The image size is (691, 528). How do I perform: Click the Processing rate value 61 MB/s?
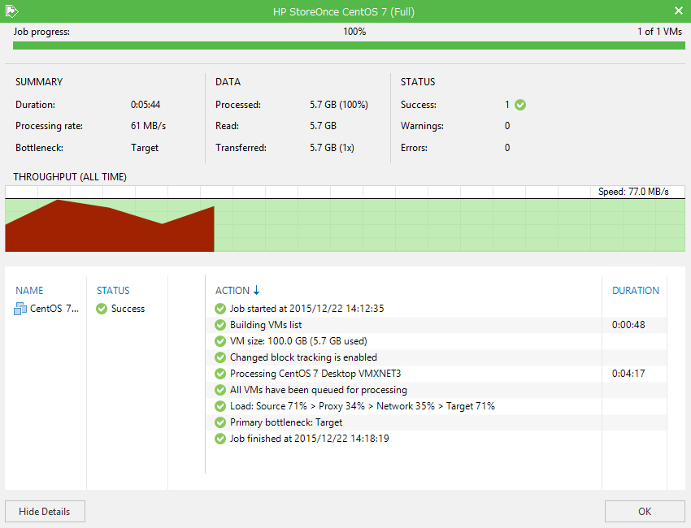click(148, 126)
